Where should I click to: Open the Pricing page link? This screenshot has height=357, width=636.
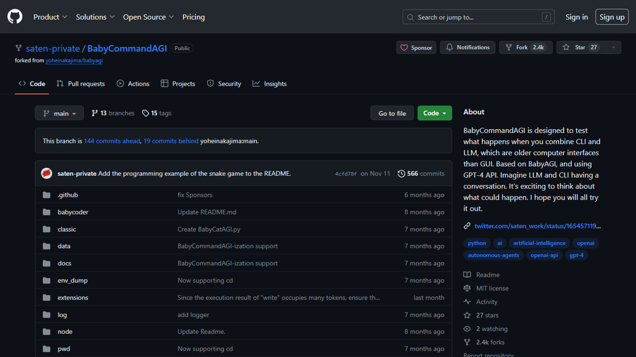[x=193, y=17]
